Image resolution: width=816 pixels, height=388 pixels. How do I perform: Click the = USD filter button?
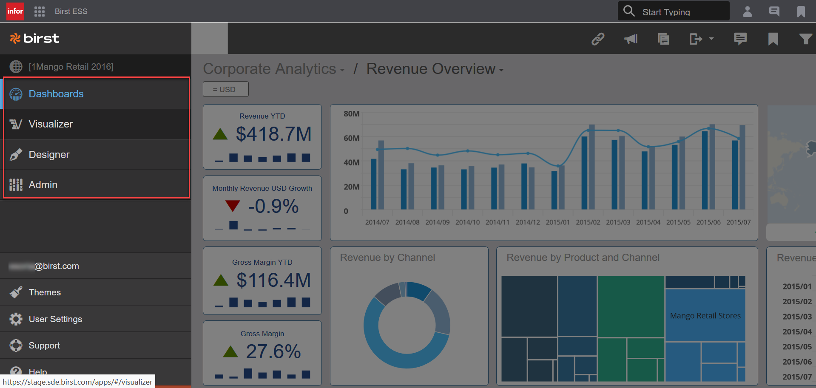(x=226, y=89)
